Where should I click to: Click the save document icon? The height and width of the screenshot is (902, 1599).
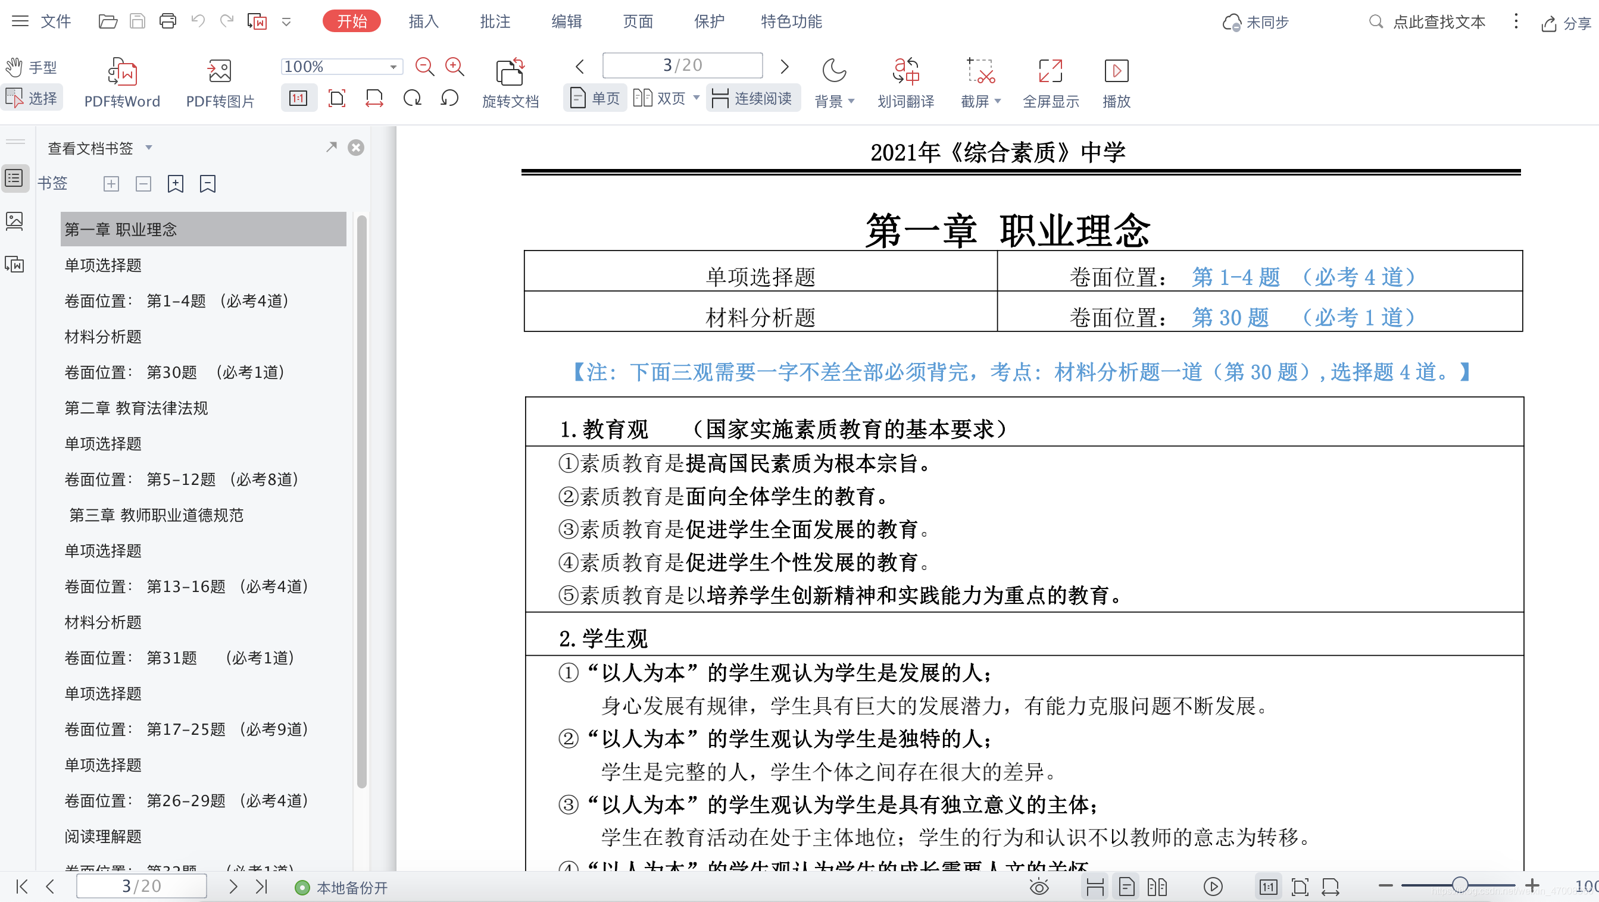click(137, 21)
